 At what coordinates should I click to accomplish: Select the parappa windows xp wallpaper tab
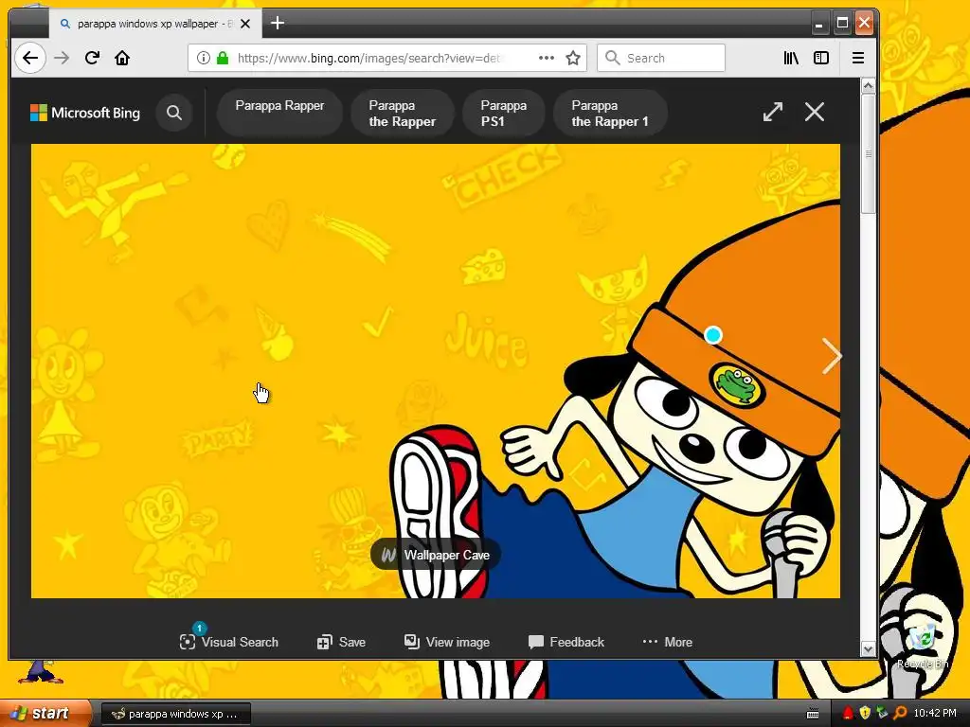pos(155,24)
